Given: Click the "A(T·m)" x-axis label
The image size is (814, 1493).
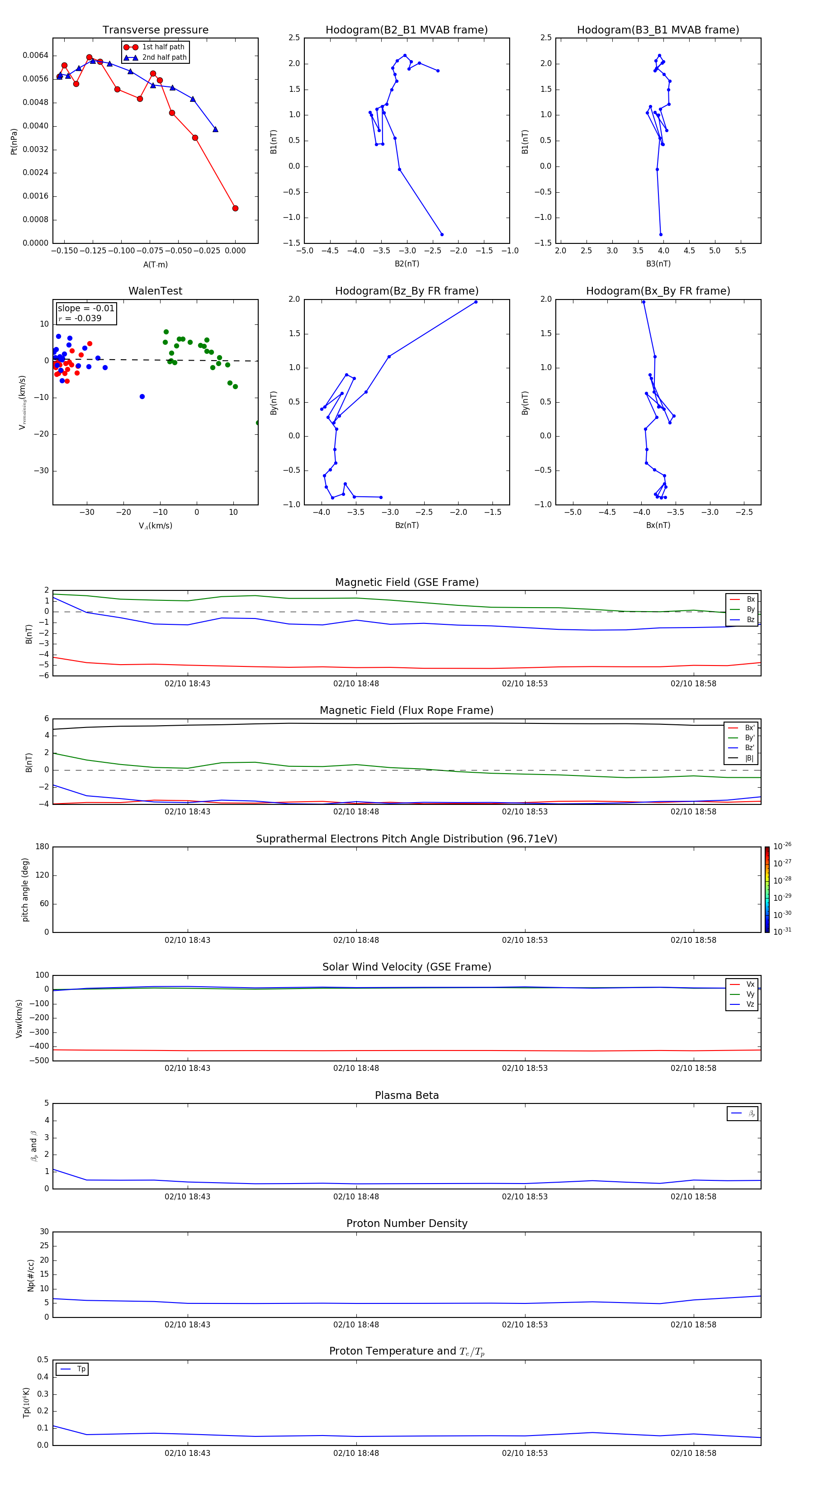Looking at the screenshot, I should pyautogui.click(x=155, y=264).
